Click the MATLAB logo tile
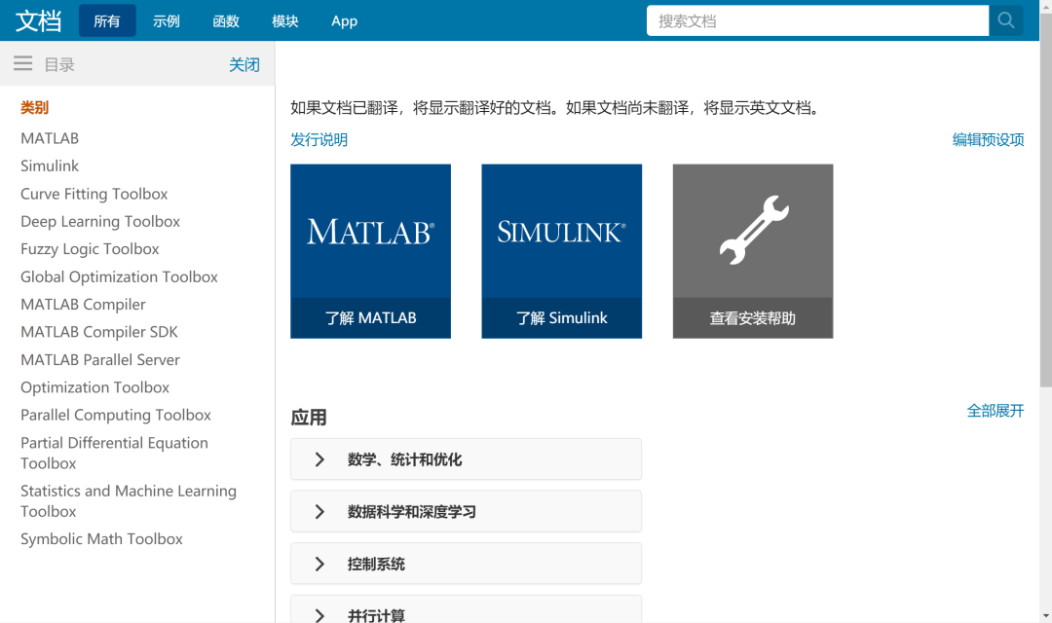This screenshot has width=1052, height=623. tap(370, 234)
